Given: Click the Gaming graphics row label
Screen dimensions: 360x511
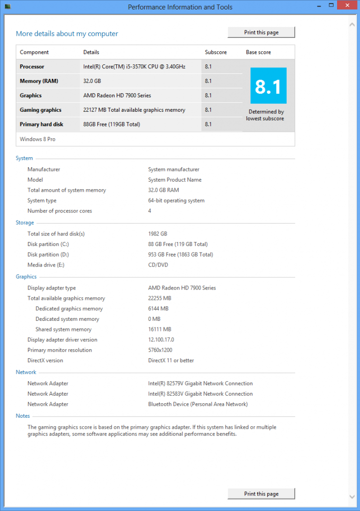Looking at the screenshot, I should coord(40,110).
